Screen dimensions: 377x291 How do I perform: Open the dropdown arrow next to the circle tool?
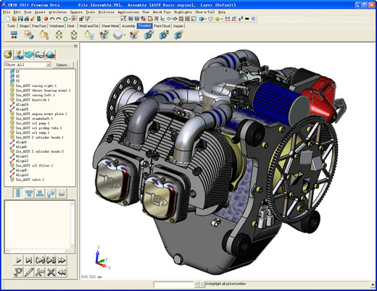(x=70, y=19)
